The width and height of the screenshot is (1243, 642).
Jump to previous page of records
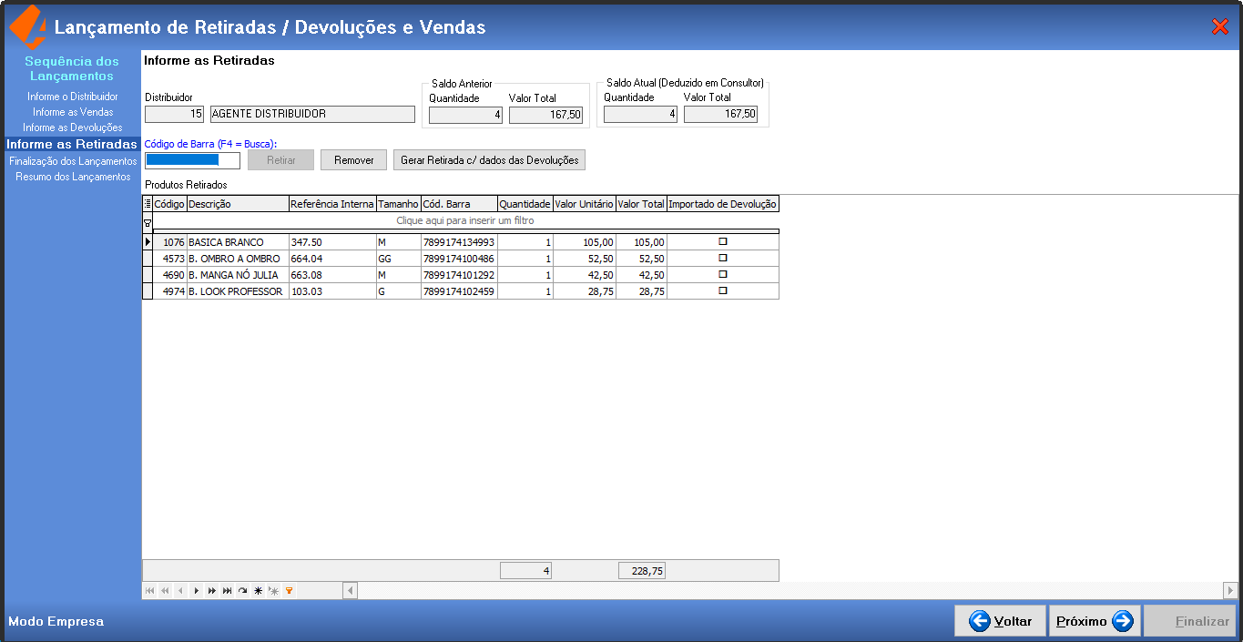pyautogui.click(x=165, y=591)
